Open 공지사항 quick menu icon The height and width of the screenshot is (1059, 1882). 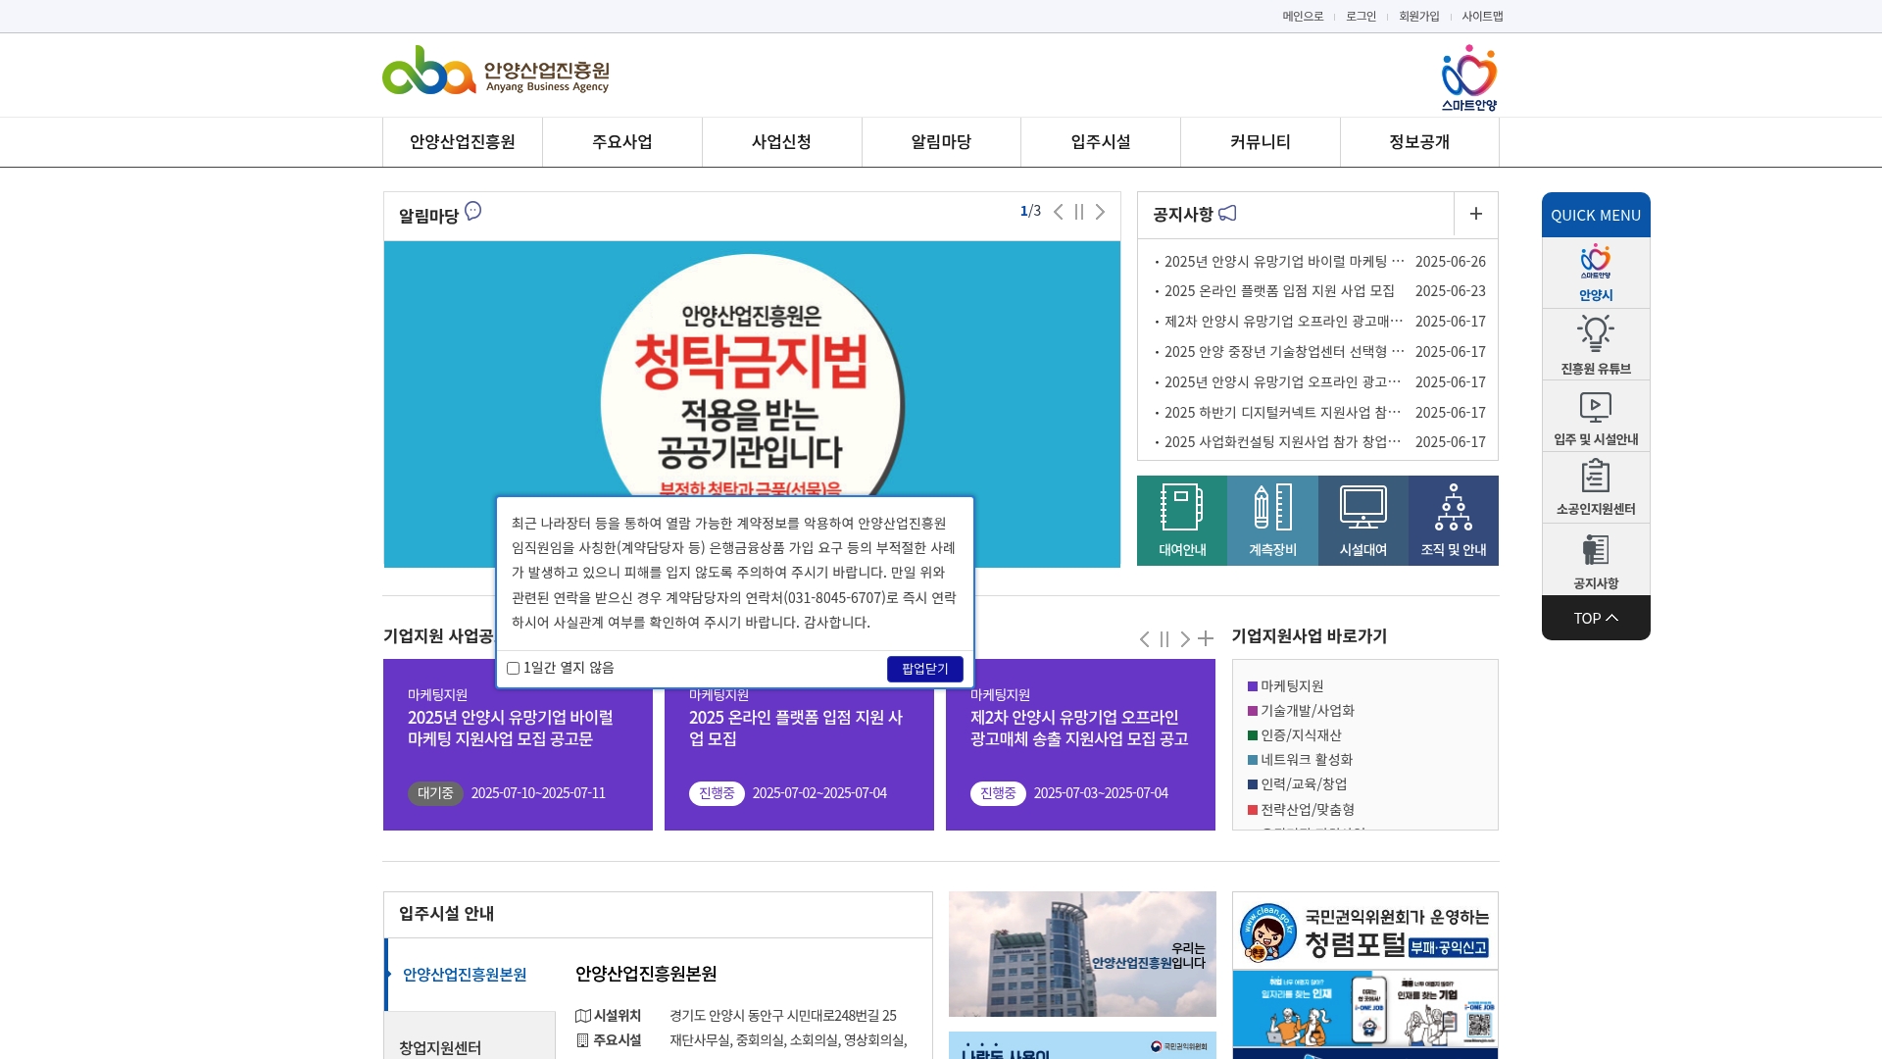tap(1596, 559)
